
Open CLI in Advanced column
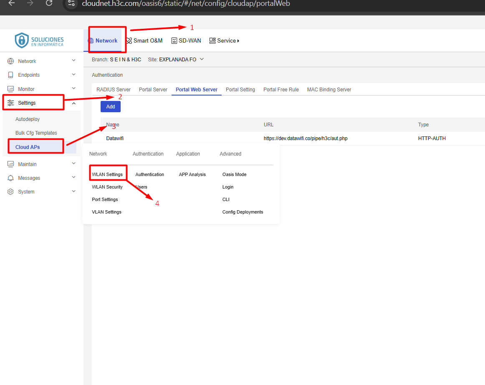pos(226,199)
